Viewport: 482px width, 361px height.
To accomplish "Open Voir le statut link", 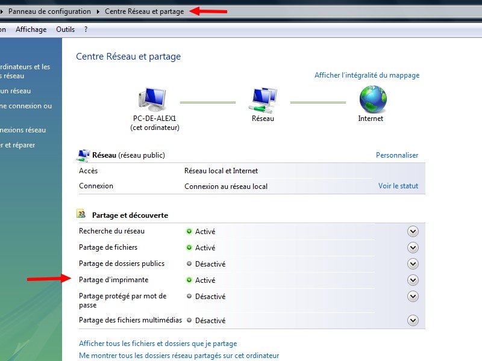I will point(398,186).
